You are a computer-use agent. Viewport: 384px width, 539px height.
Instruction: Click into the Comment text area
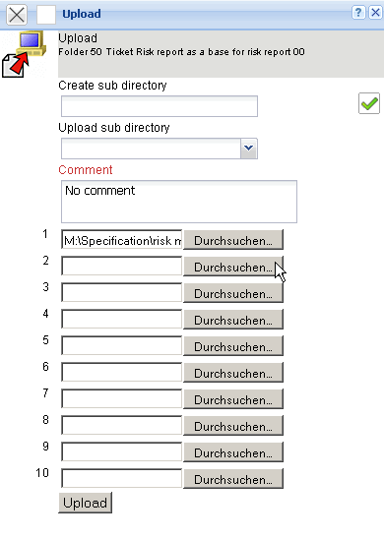click(179, 202)
